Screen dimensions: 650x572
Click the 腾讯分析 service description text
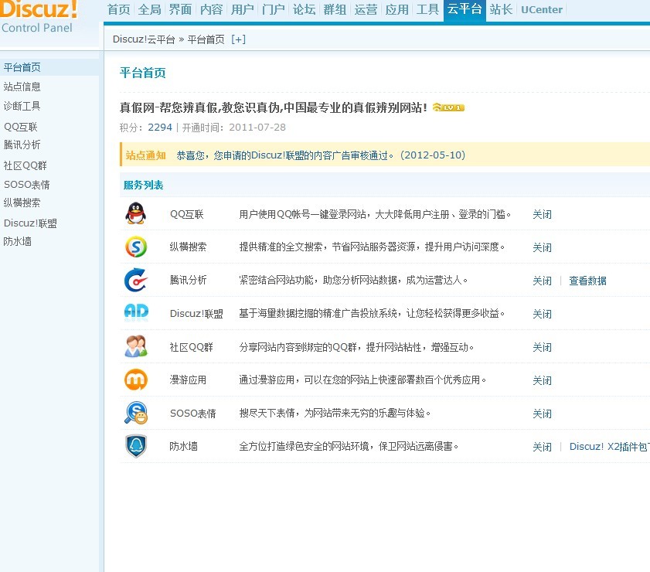tap(354, 280)
